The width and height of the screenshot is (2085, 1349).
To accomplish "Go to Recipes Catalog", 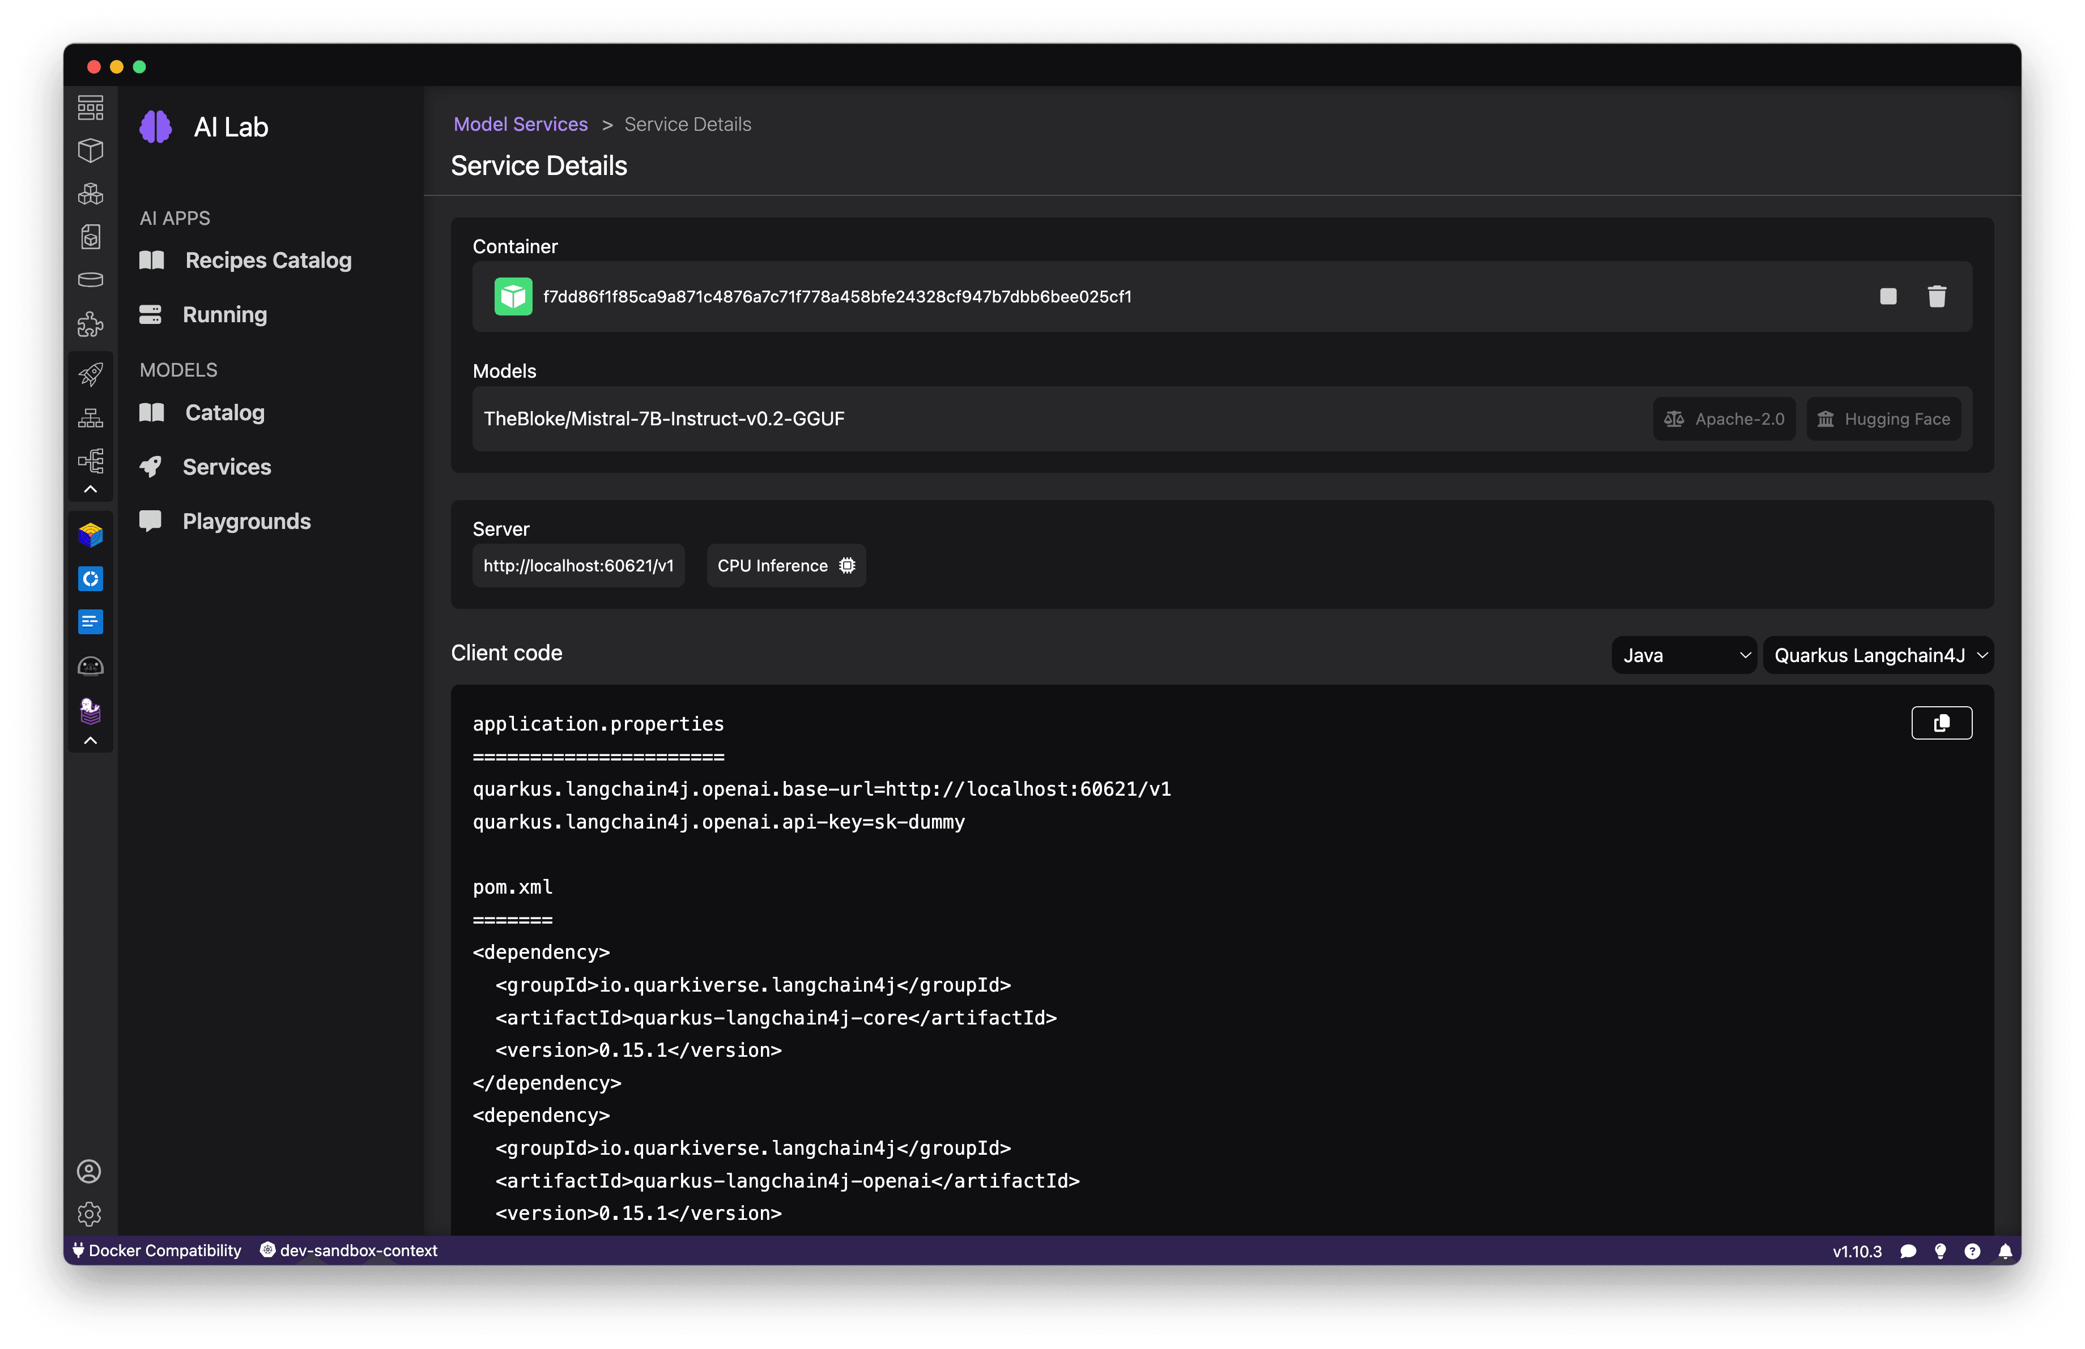I will coord(267,260).
